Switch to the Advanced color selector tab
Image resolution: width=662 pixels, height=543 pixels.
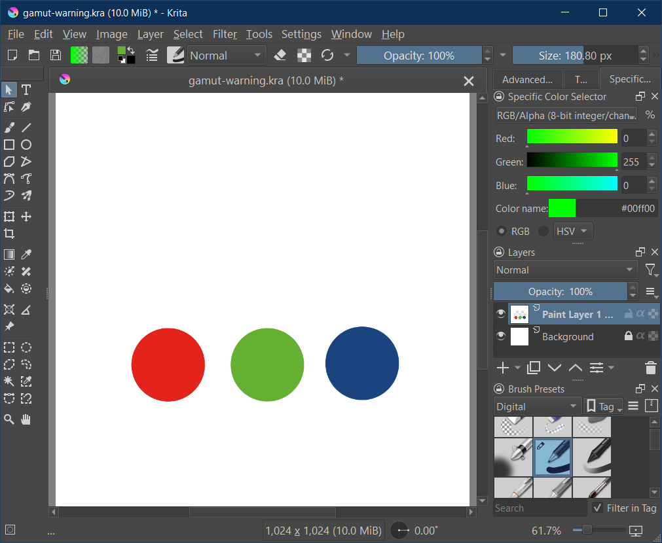tap(527, 79)
